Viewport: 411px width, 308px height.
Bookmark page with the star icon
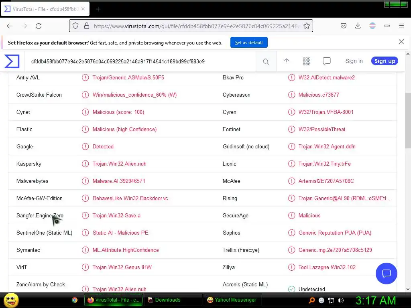point(307,26)
